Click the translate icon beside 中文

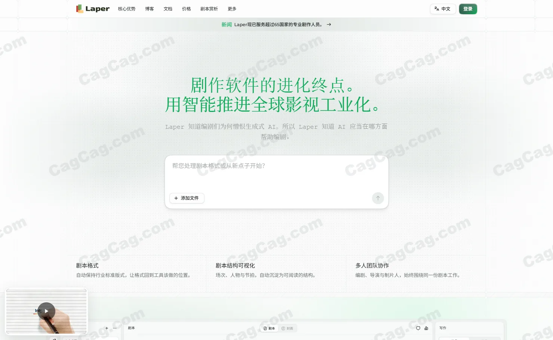(x=437, y=9)
